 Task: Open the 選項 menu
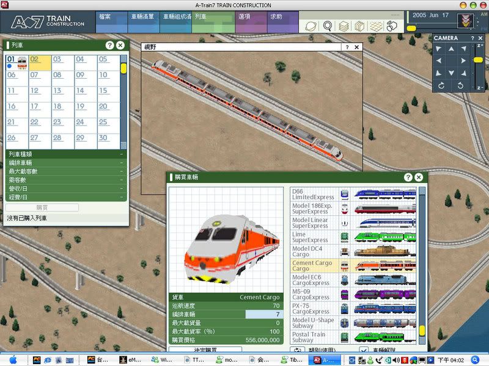251,22
